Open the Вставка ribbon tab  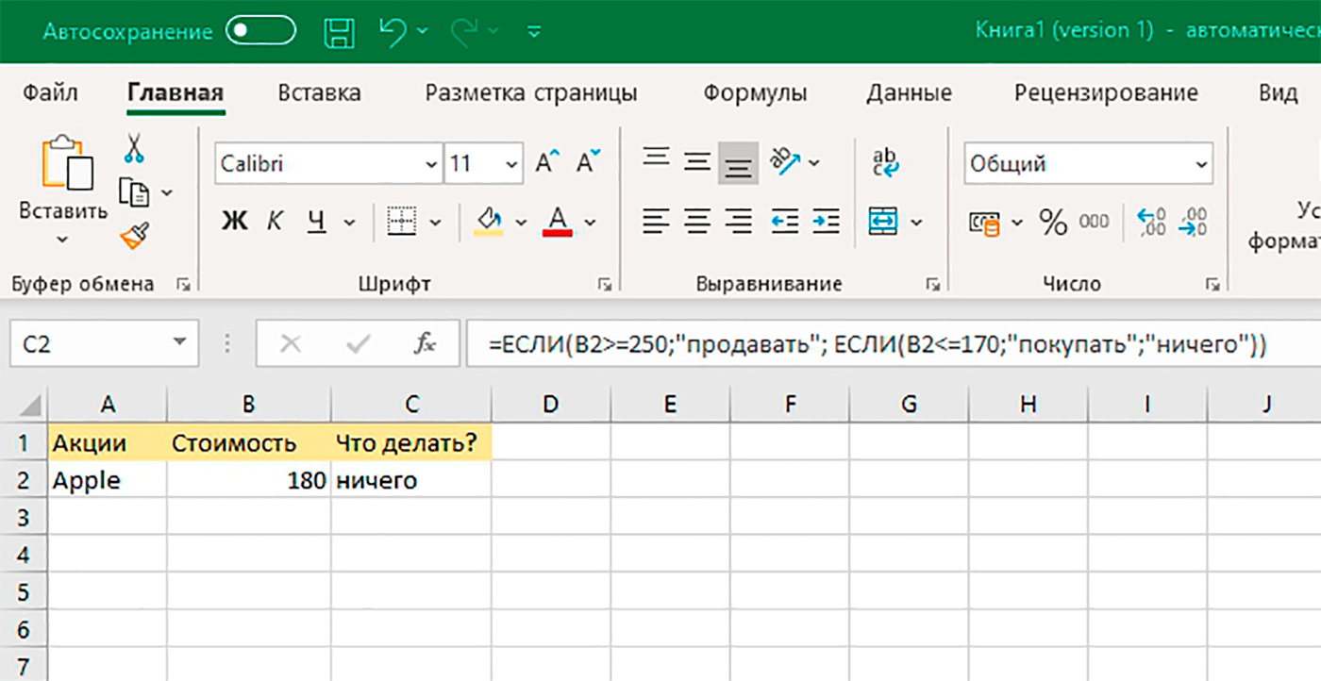click(319, 92)
